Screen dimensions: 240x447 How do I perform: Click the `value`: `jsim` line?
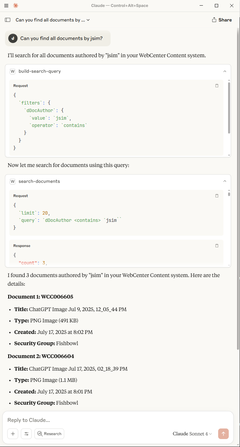coord(50,118)
